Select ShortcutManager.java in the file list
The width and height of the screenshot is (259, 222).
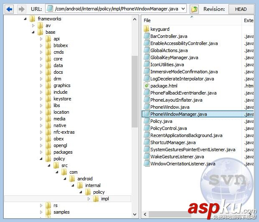coord(173,142)
